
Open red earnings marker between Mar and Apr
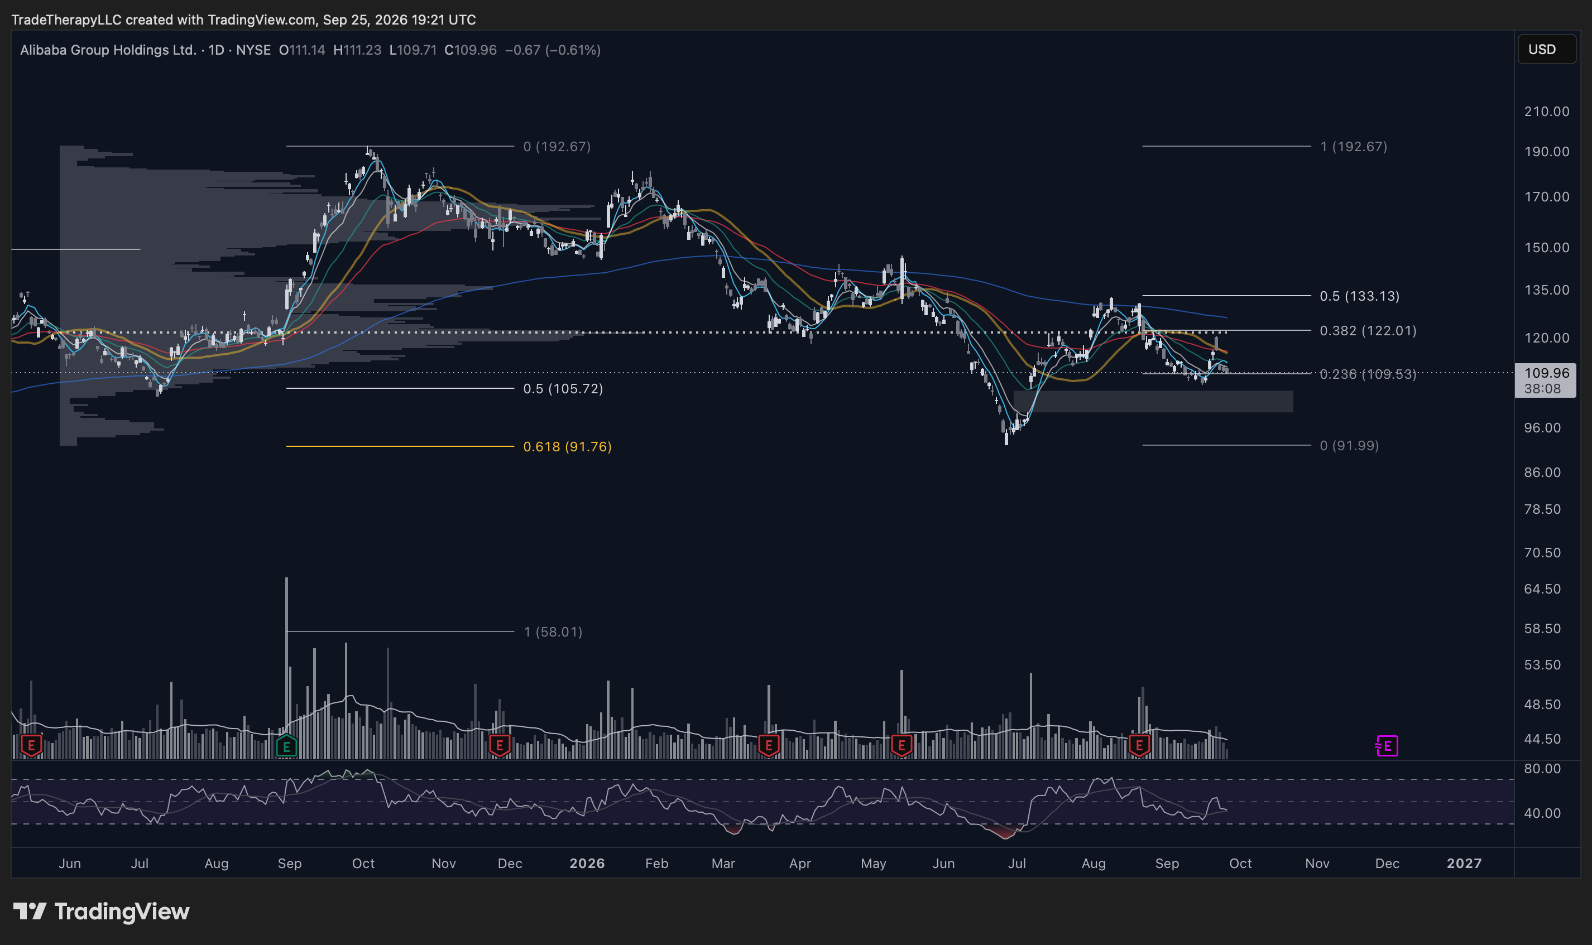769,745
